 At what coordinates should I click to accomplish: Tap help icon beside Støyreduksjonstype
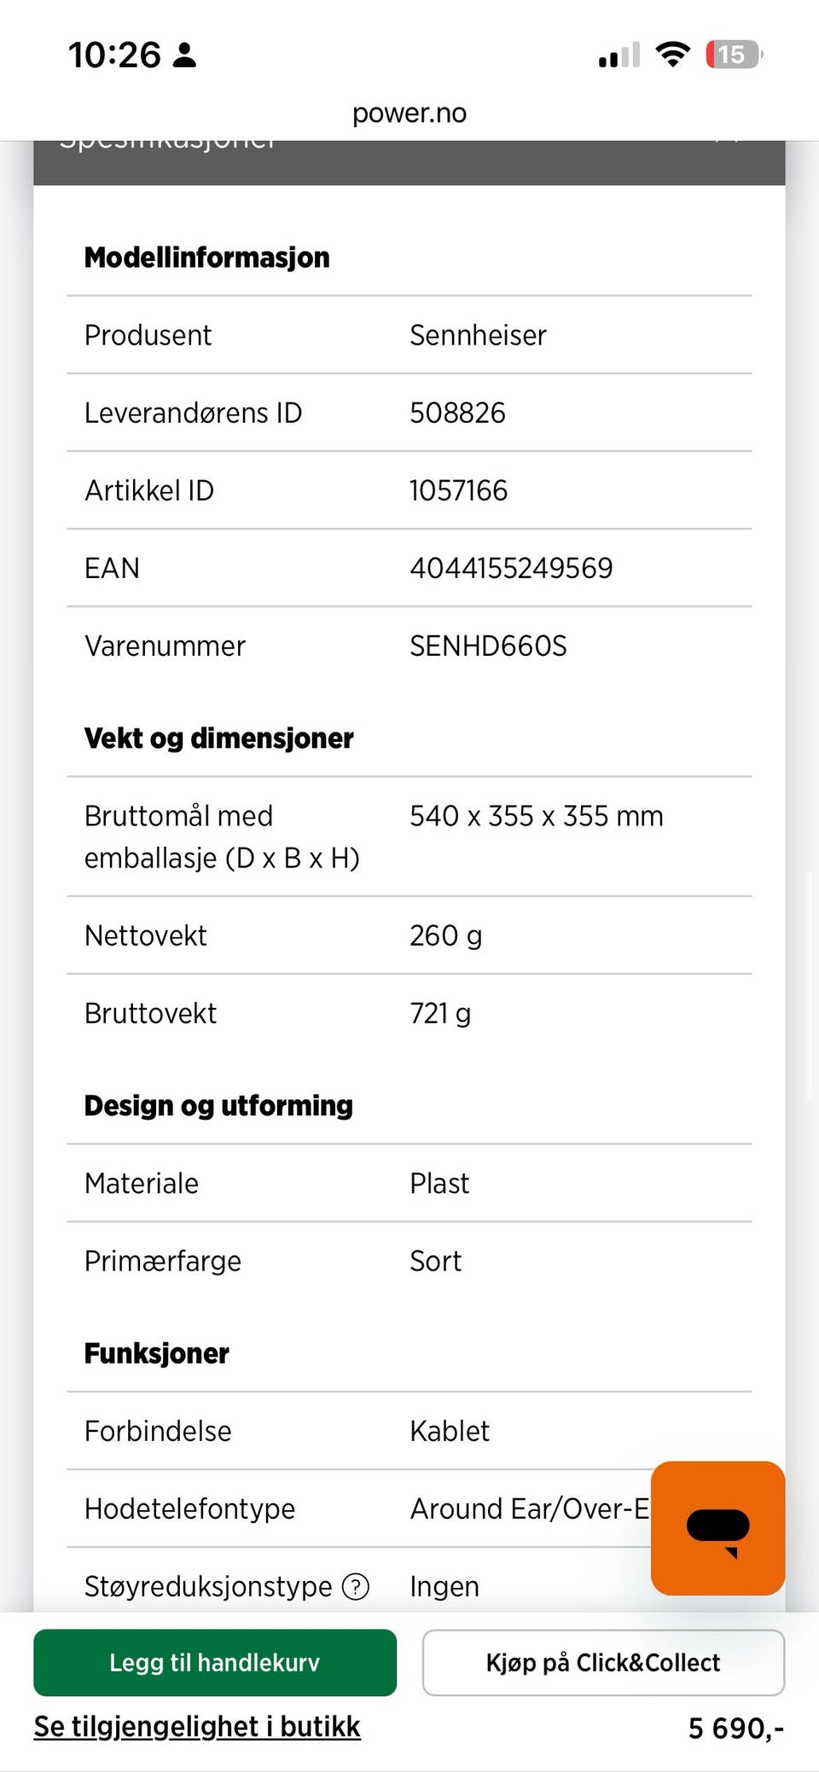(355, 1586)
